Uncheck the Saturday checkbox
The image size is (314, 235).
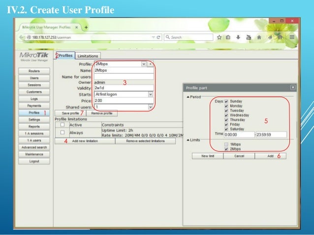tap(226, 129)
